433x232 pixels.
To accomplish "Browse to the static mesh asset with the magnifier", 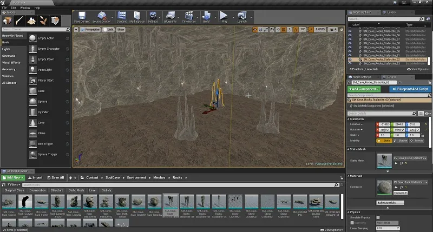I will 401,163.
